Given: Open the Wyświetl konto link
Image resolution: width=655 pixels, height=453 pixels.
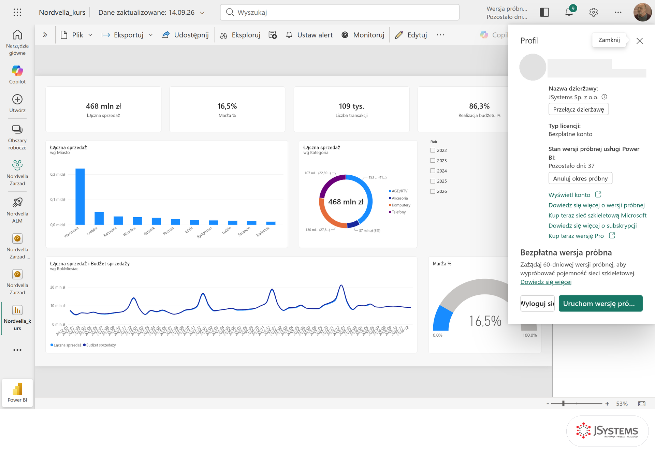Looking at the screenshot, I should (575, 195).
